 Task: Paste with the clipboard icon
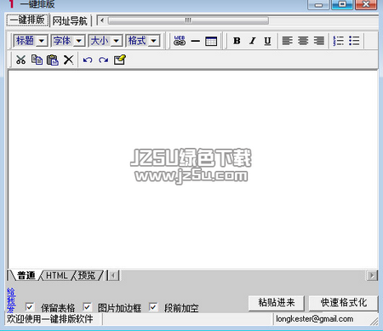pos(53,60)
